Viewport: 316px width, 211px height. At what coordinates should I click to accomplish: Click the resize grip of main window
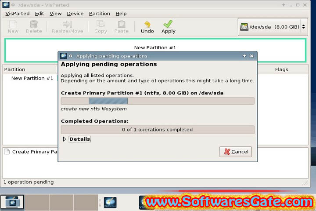coord(306,183)
